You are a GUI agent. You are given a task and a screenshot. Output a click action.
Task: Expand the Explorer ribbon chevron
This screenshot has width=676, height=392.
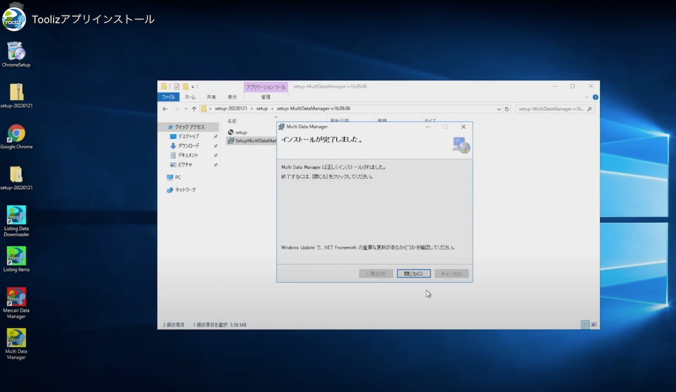pyautogui.click(x=588, y=97)
